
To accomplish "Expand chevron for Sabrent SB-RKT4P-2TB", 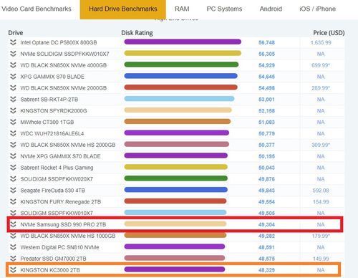I will point(13,100).
